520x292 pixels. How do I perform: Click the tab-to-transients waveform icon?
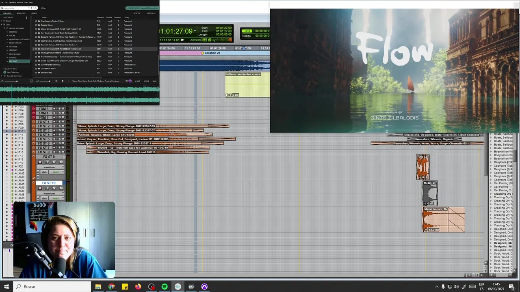click(x=183, y=40)
